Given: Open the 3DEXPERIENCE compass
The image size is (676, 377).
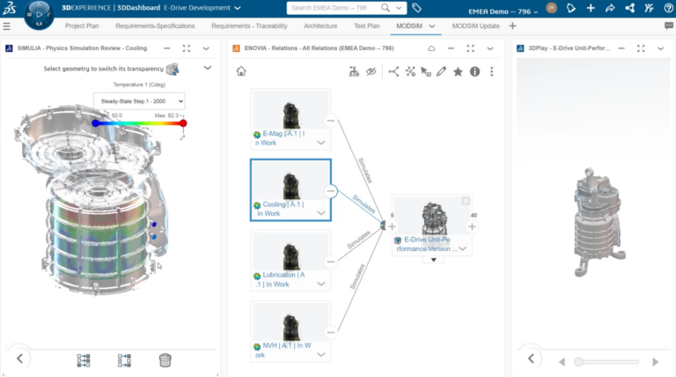Looking at the screenshot, I should (39, 15).
